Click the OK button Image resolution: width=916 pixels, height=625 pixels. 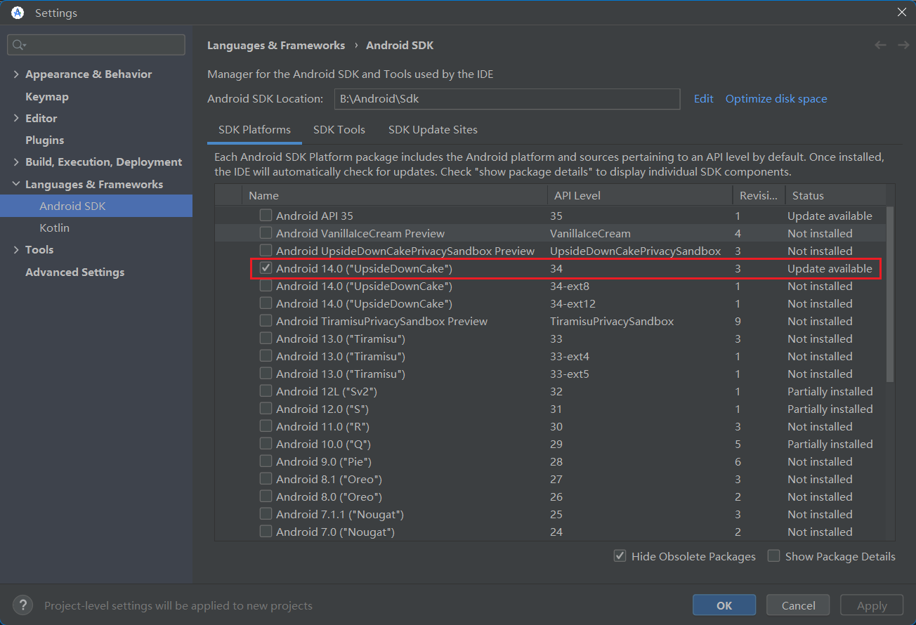pyautogui.click(x=724, y=605)
